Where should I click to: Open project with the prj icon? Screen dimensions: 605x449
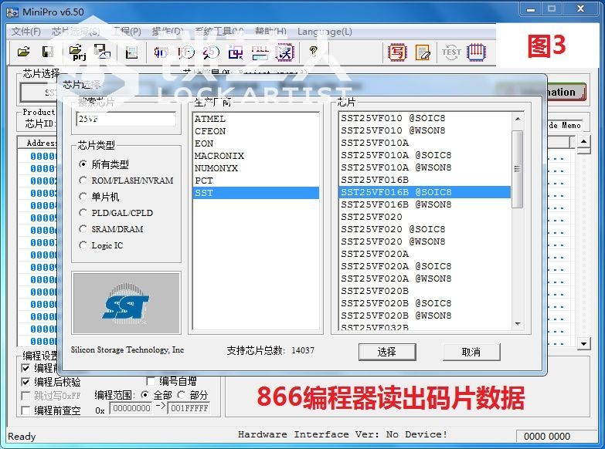(77, 52)
